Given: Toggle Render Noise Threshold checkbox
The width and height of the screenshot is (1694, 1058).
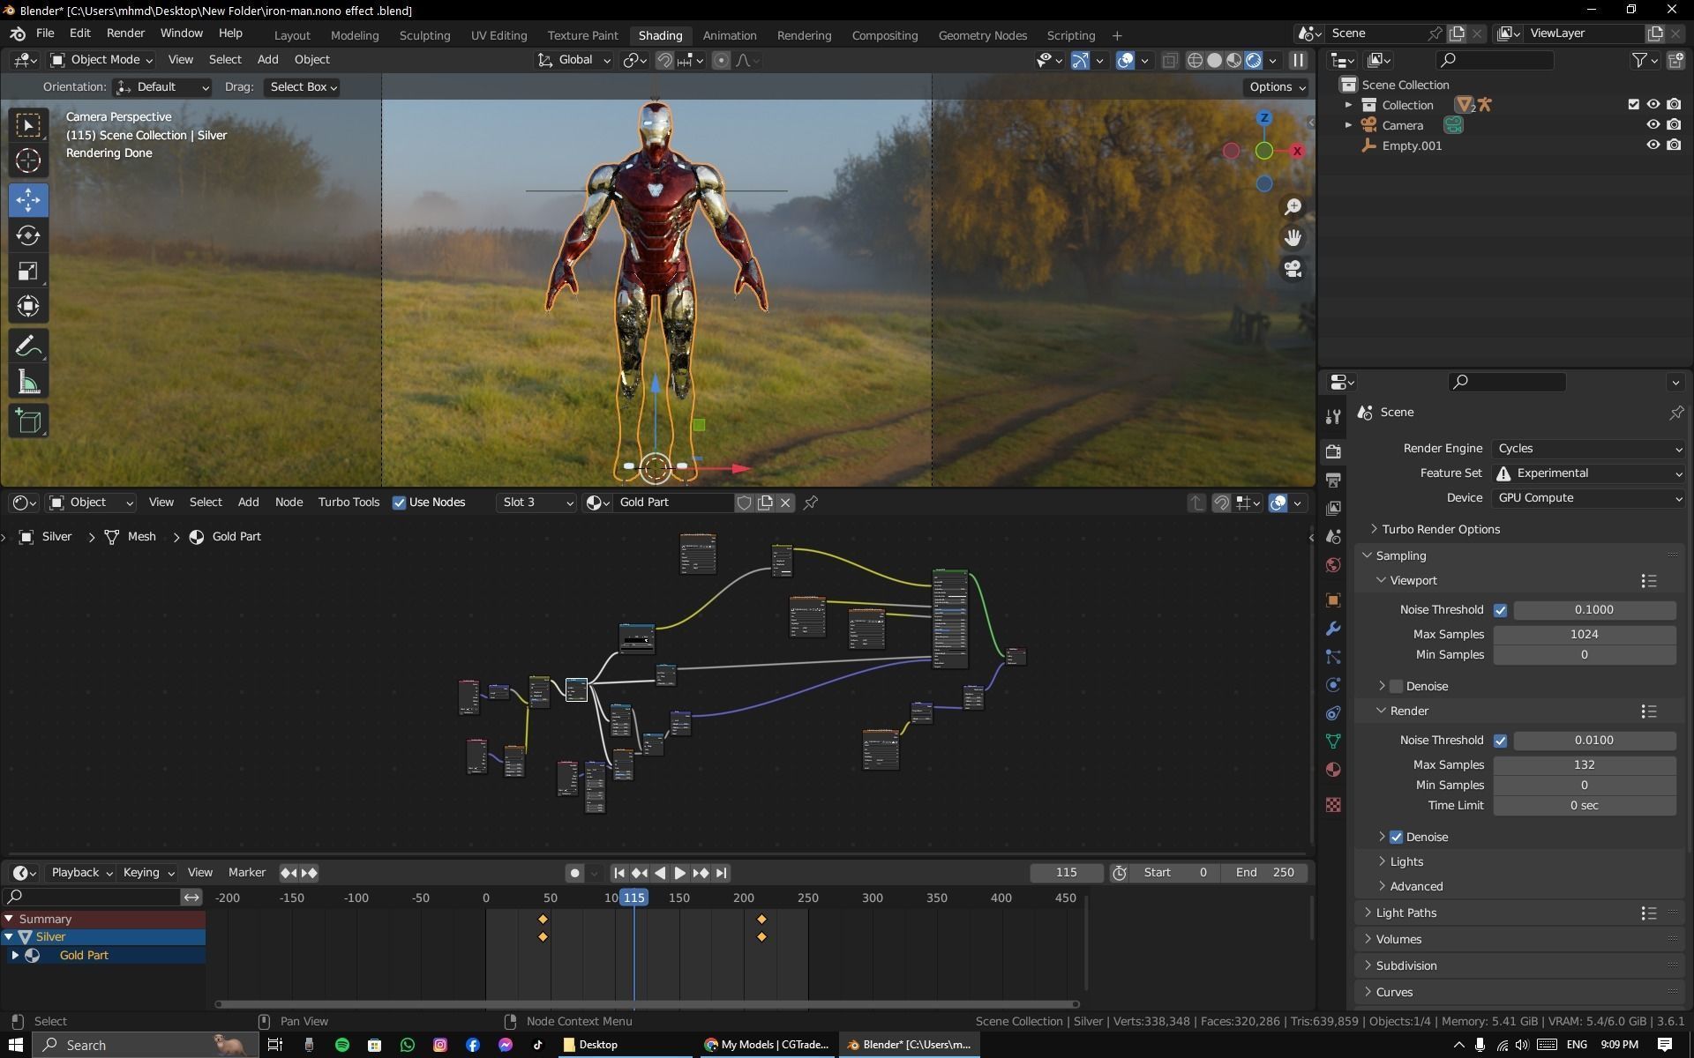Looking at the screenshot, I should pyautogui.click(x=1500, y=741).
